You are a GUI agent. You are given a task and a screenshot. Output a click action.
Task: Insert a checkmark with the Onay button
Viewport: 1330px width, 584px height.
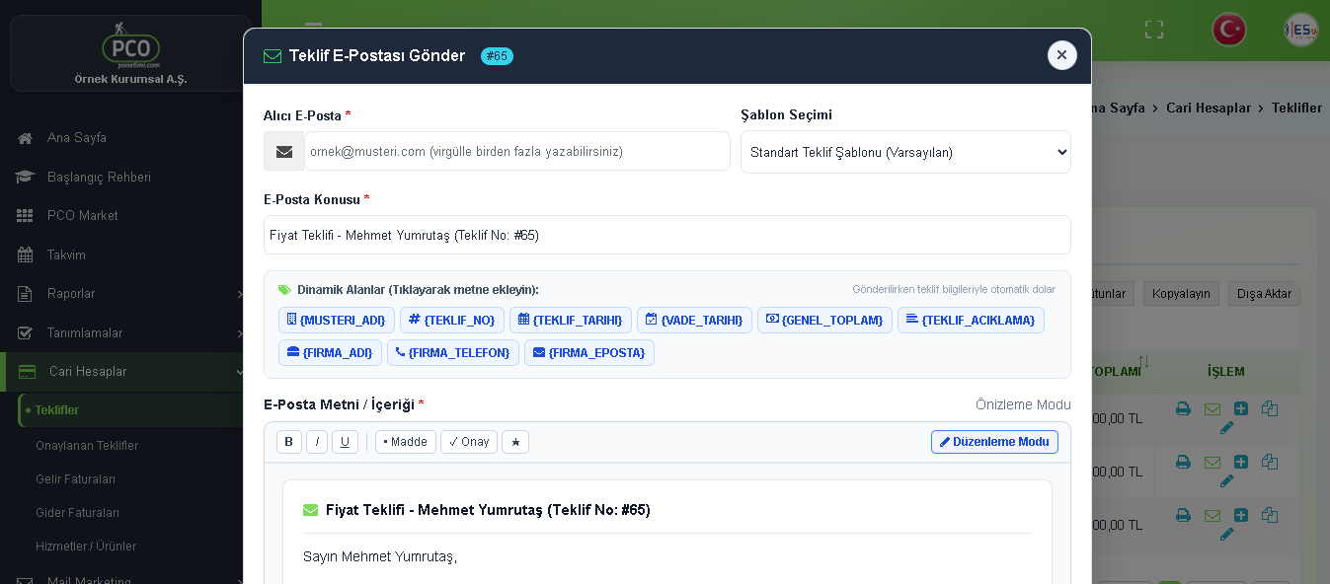click(x=469, y=442)
